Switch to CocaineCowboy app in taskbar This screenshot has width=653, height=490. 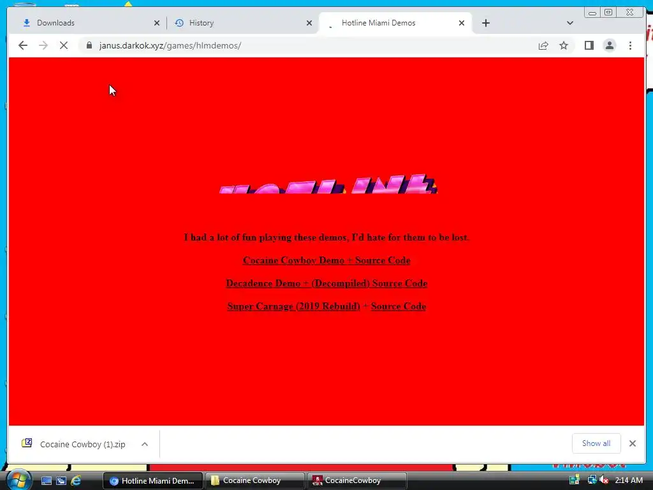pyautogui.click(x=357, y=480)
